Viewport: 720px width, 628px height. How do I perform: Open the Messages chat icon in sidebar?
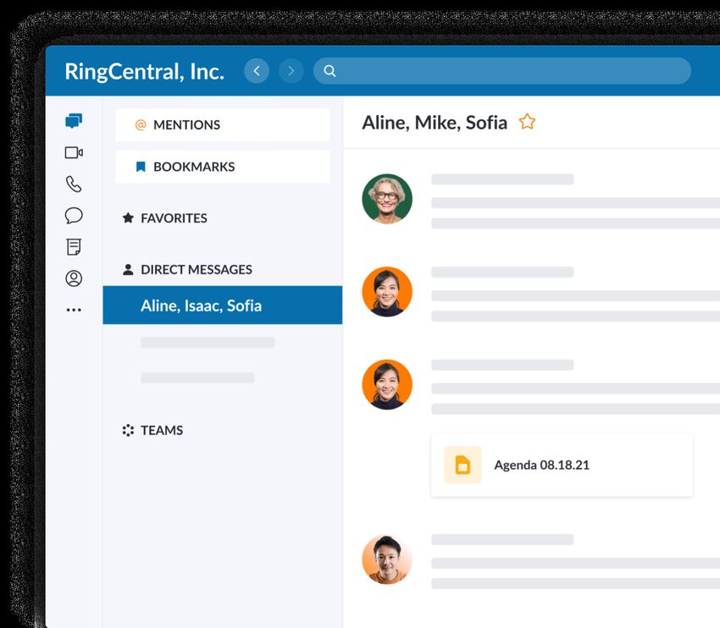coord(74,121)
